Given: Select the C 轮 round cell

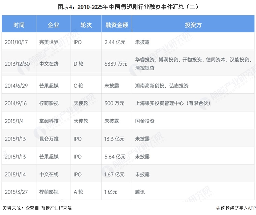Looking at the screenshot, I should coord(78,86).
